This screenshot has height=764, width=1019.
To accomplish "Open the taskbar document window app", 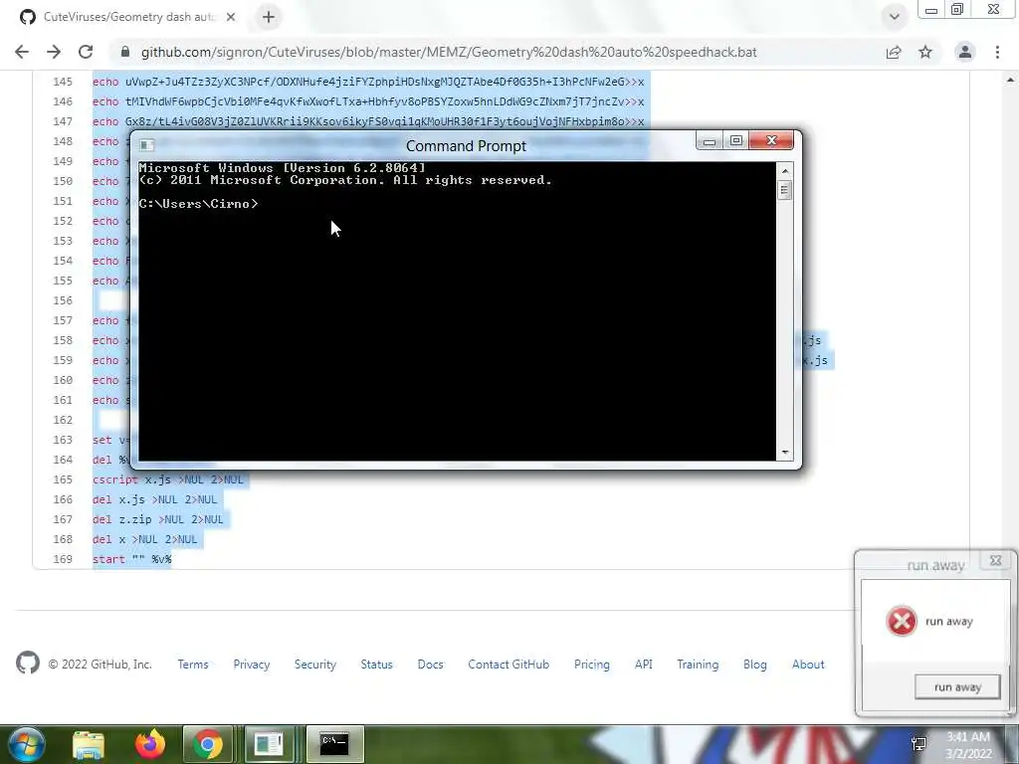I will click(269, 744).
